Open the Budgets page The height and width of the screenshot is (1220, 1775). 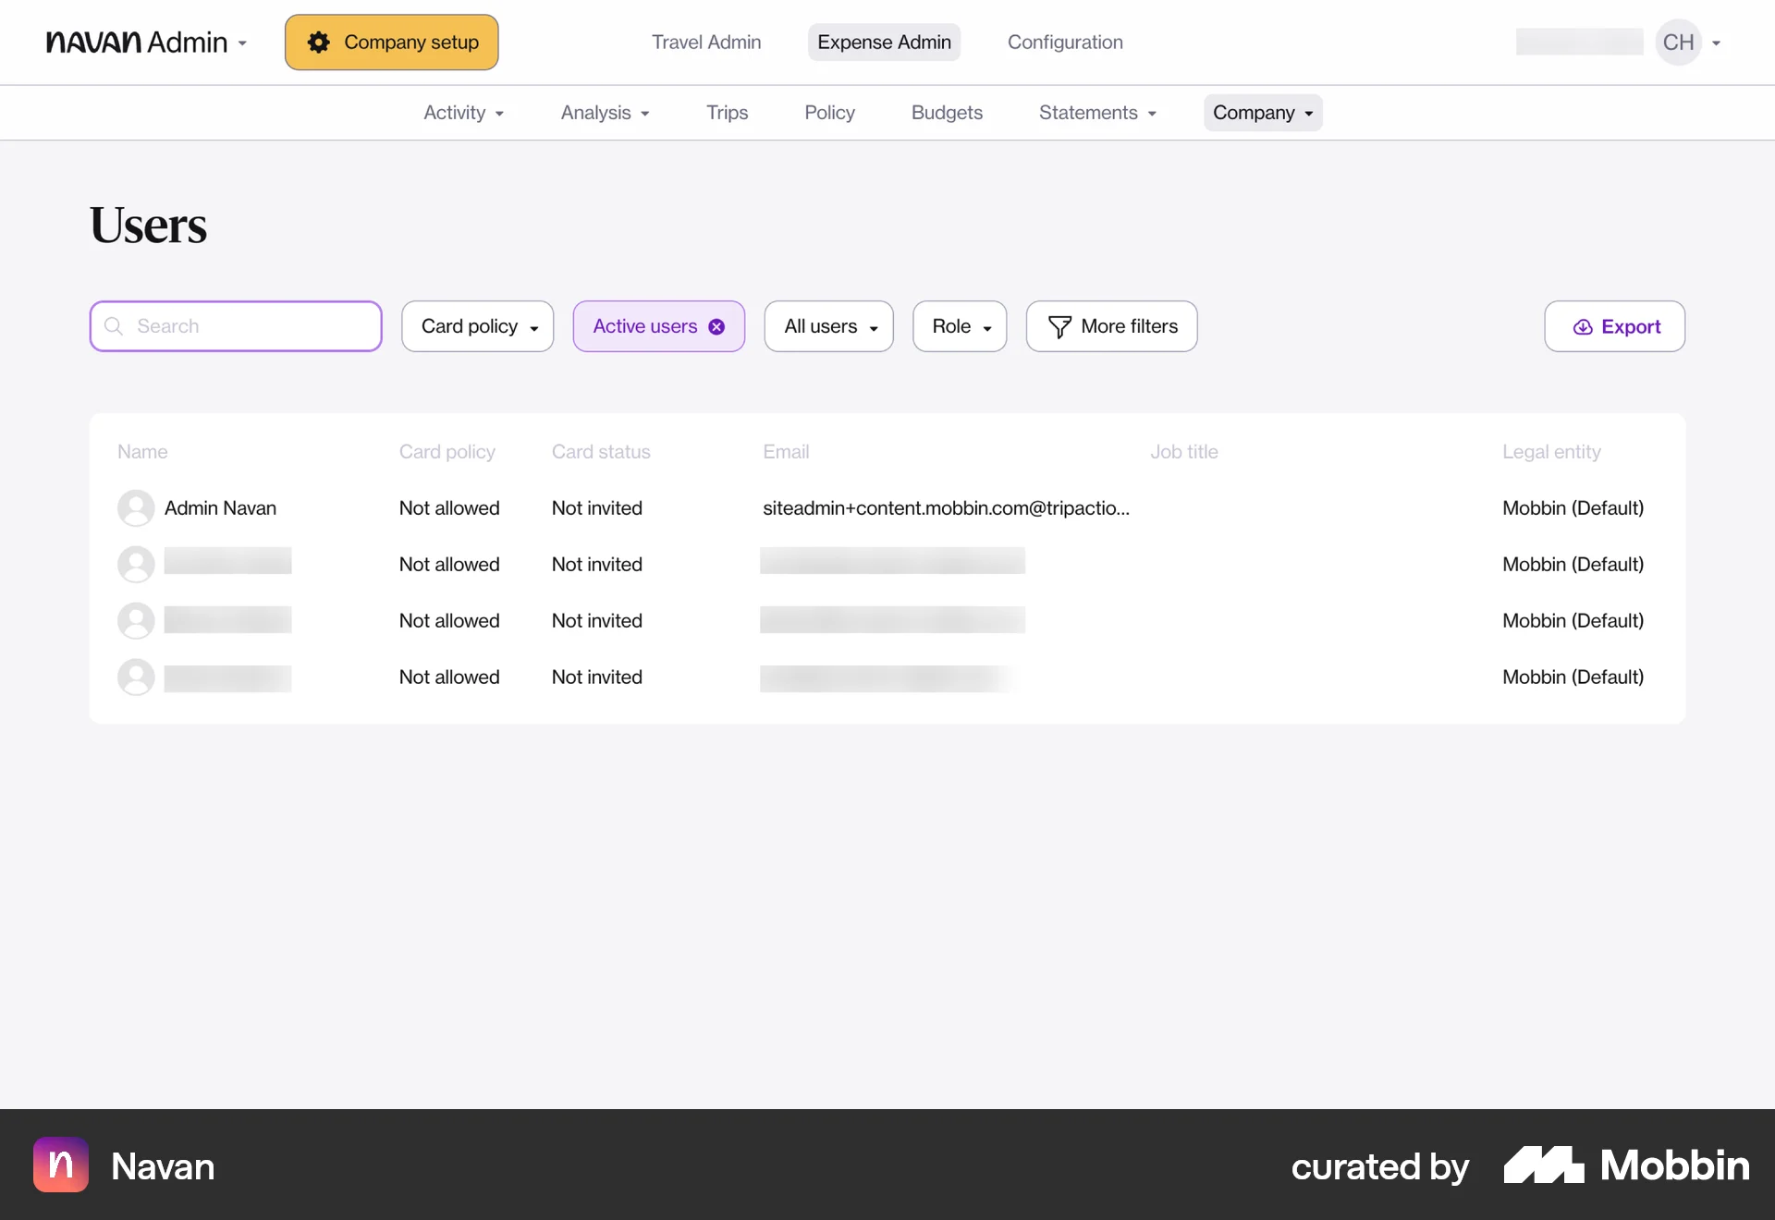pyautogui.click(x=947, y=112)
